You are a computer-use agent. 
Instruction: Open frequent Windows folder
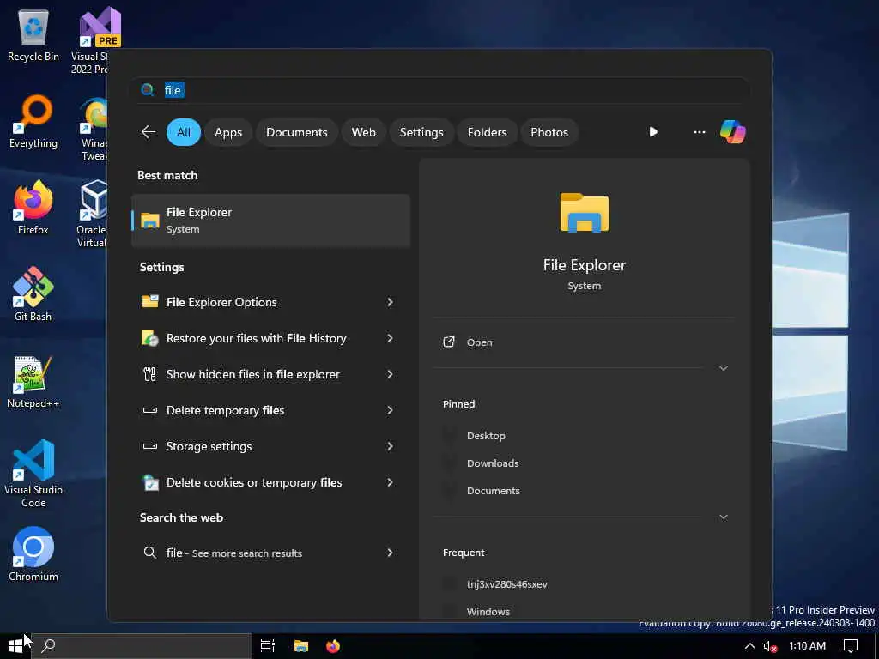tap(488, 611)
